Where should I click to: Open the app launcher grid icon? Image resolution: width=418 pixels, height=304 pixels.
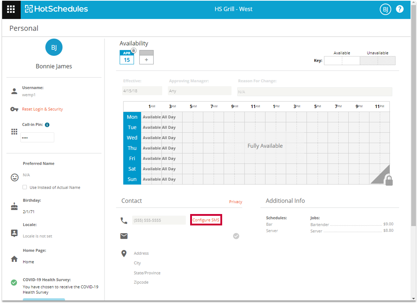pos(11,9)
